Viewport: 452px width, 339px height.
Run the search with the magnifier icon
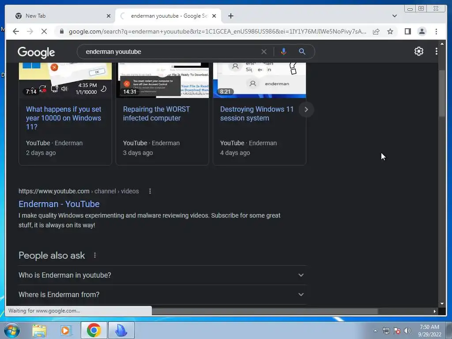click(302, 52)
